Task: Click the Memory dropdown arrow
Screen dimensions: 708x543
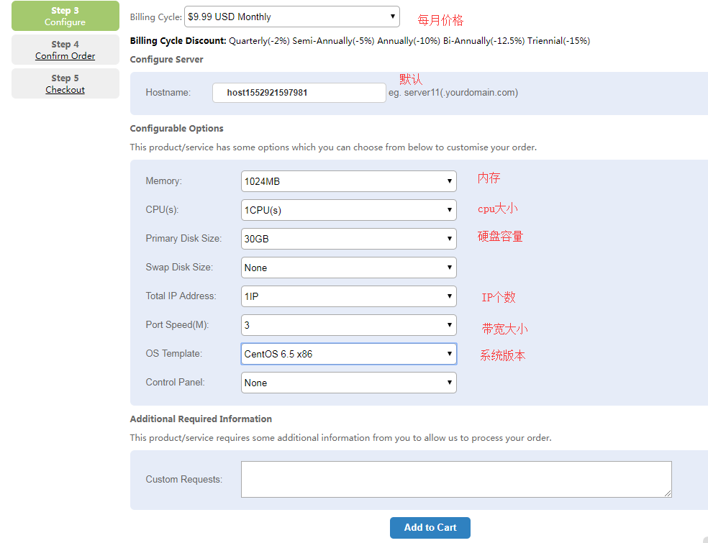Action: pos(450,181)
